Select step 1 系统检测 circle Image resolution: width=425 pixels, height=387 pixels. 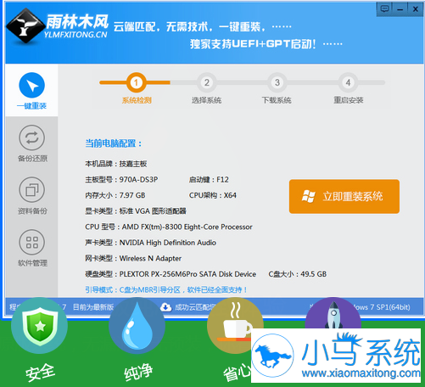pos(136,82)
